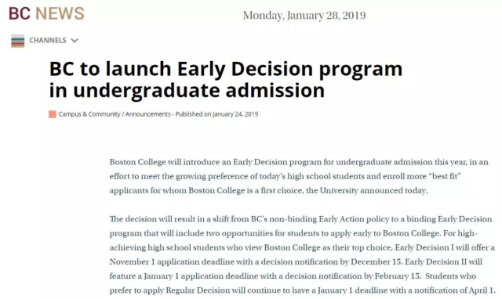This screenshot has width=502, height=299.
Task: Click the maroon "BC" part of logo
Action: tap(19, 13)
